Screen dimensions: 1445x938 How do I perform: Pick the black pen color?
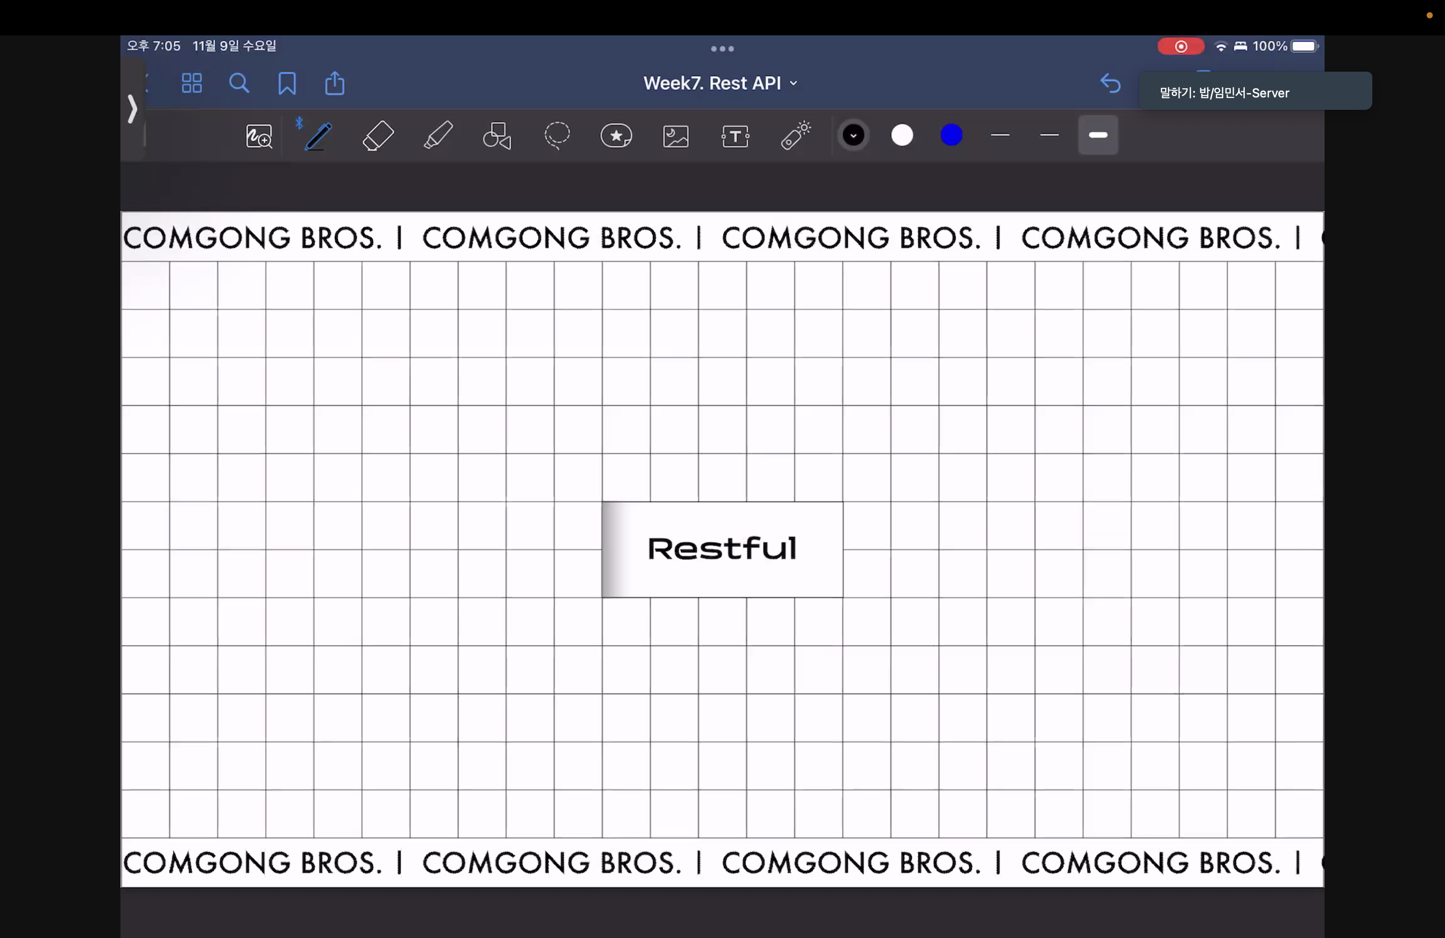click(x=853, y=135)
